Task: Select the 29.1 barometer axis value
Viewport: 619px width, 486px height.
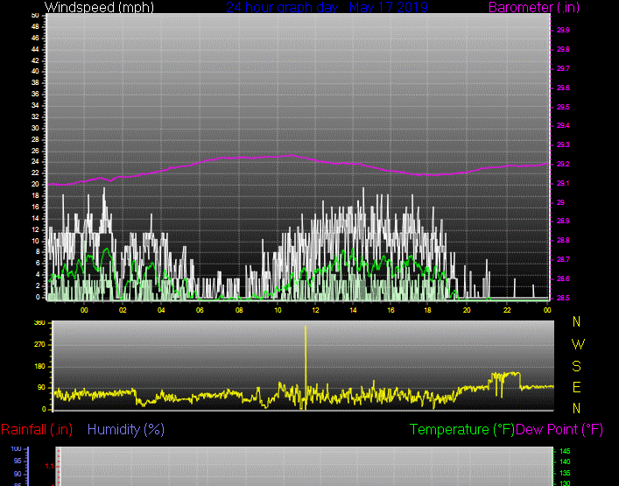Action: tap(563, 183)
